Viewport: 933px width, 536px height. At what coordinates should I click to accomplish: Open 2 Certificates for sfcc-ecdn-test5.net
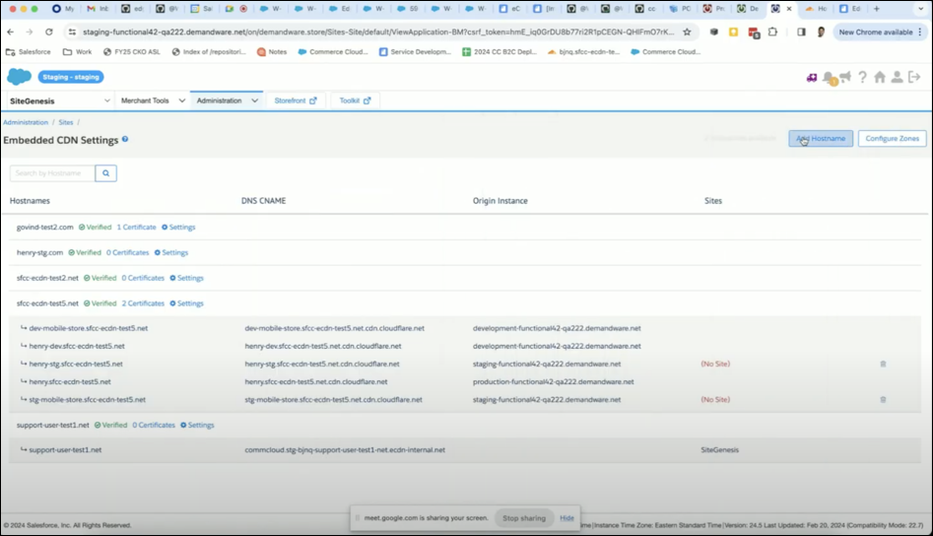[143, 303]
